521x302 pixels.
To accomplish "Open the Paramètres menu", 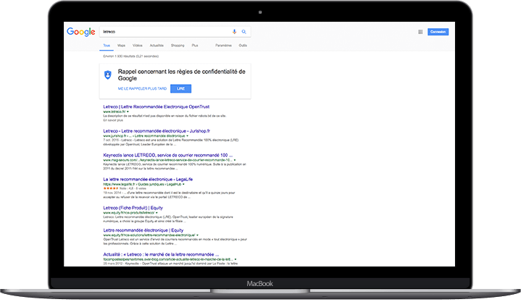I will [x=223, y=46].
